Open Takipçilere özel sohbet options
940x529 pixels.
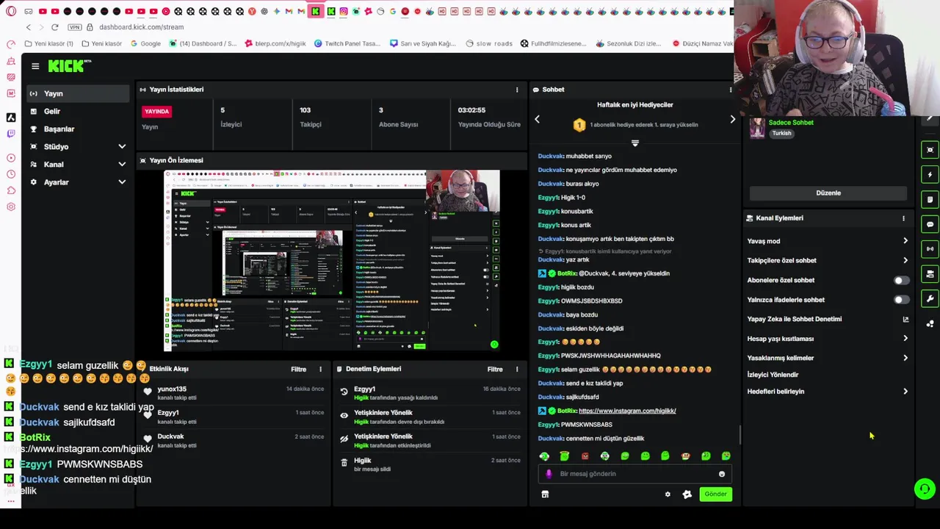click(828, 260)
